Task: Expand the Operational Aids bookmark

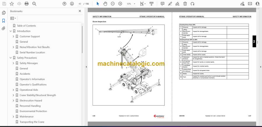Action: (13, 90)
